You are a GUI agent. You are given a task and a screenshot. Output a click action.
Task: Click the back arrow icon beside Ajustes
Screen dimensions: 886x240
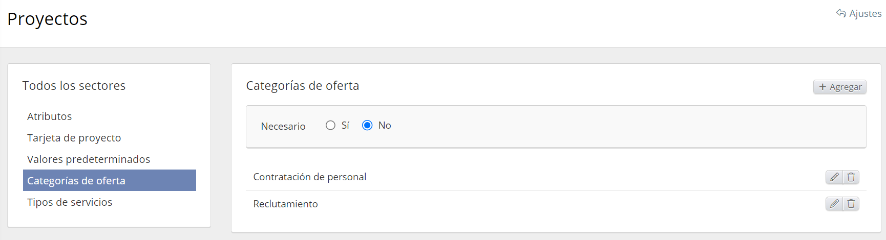[841, 13]
